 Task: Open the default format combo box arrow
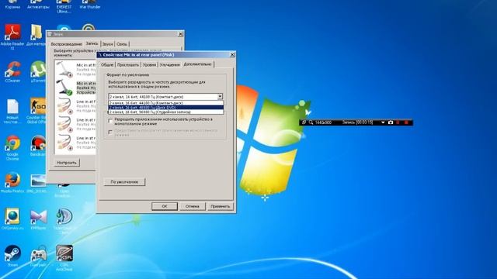(220, 96)
